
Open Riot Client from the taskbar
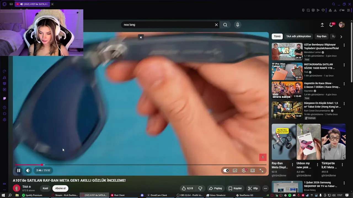[118, 195]
